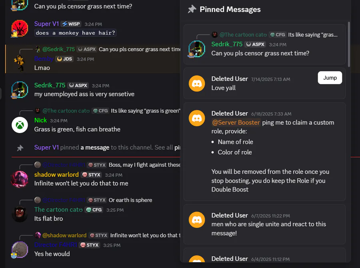
Task: Click the pin icon beside the pinned notice
Action: click(x=20, y=148)
